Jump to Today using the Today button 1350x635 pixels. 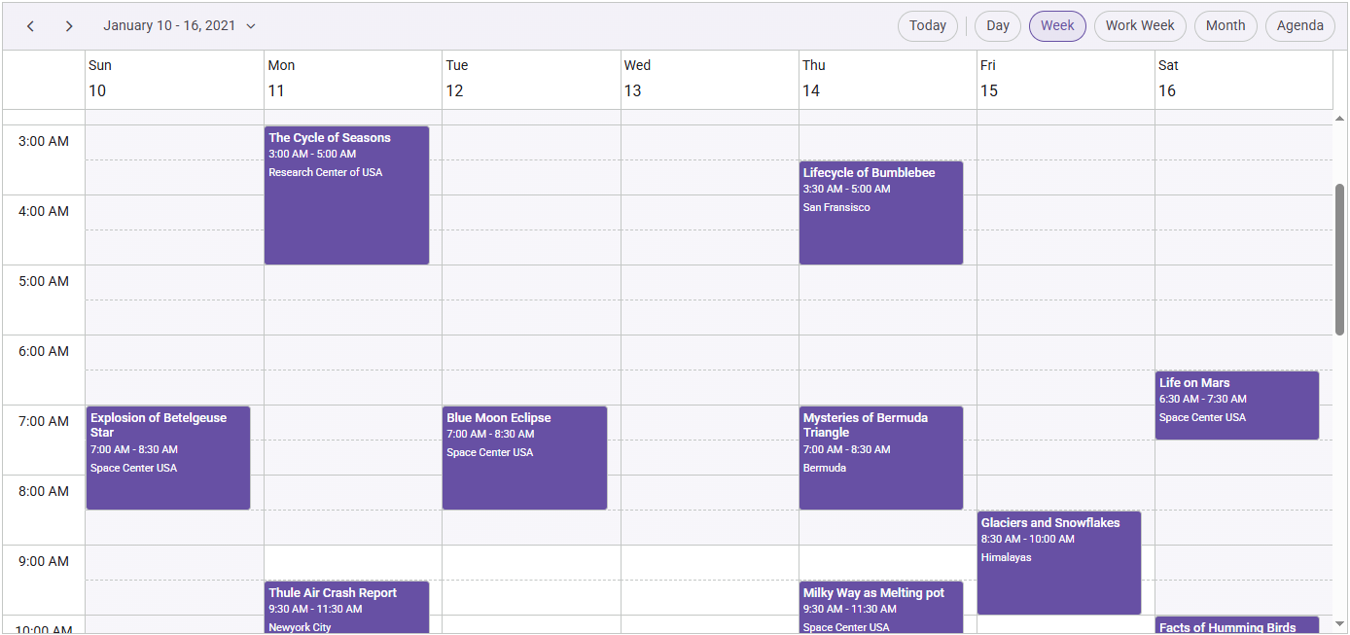click(927, 25)
